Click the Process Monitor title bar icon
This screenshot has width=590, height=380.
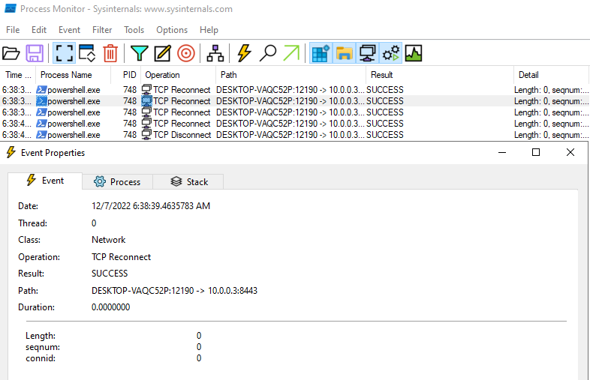click(11, 9)
